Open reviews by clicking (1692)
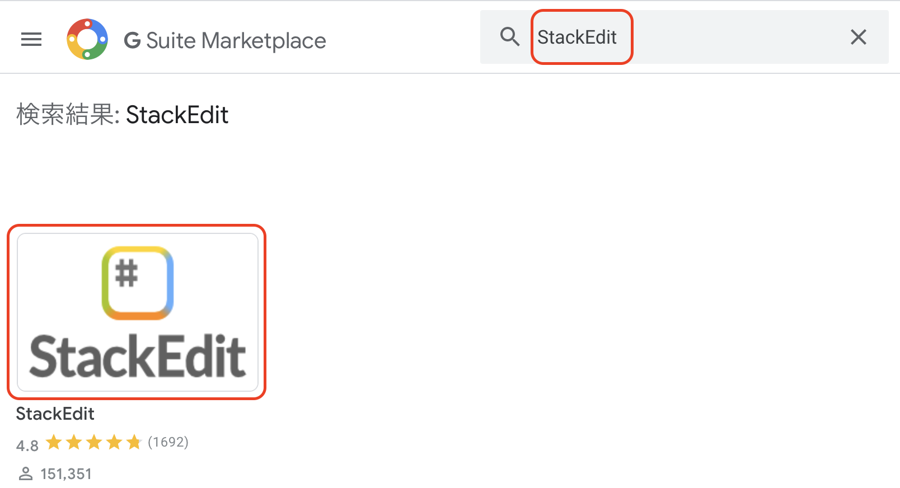900x488 pixels. (x=167, y=442)
